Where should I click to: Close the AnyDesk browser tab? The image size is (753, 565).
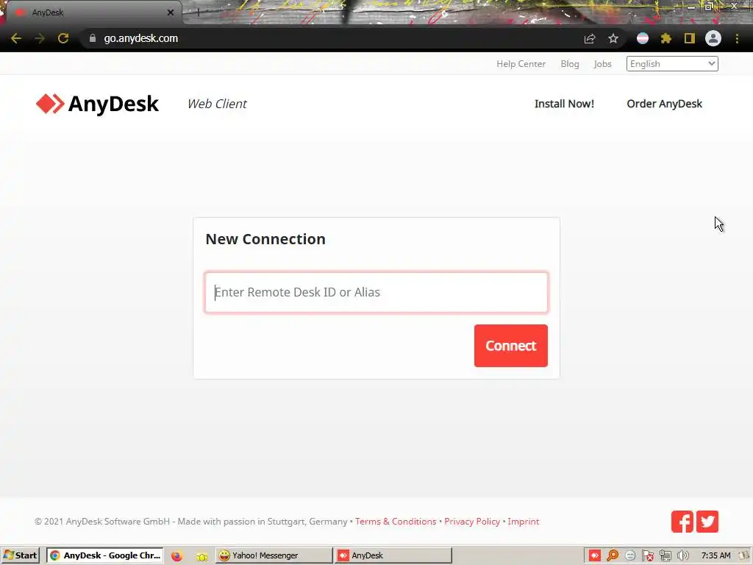pos(171,13)
